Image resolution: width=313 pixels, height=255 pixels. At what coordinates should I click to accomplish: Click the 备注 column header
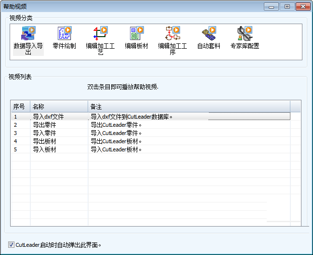tap(189, 106)
